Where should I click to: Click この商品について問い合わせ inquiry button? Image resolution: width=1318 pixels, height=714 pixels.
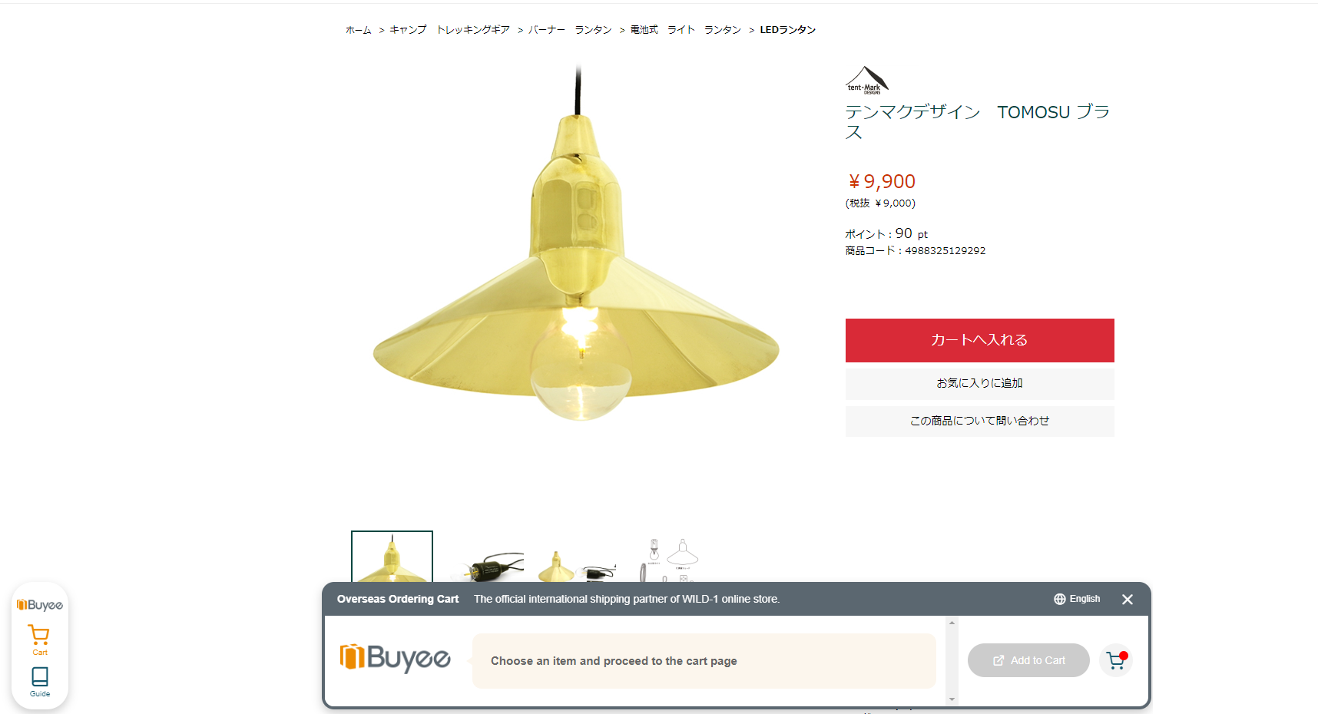point(980,421)
